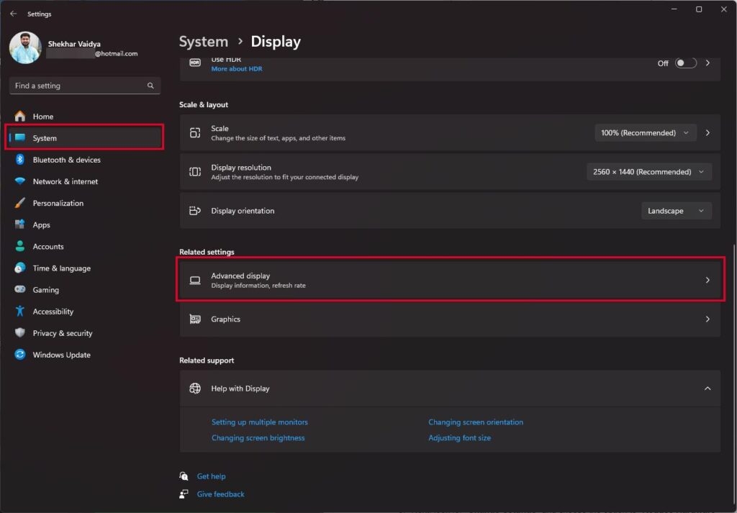Click the Privacy & security shield icon
Viewport: 737px width, 513px height.
click(19, 332)
